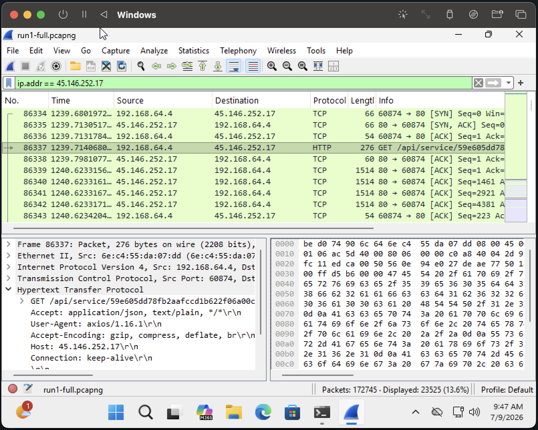The height and width of the screenshot is (430, 538).
Task: Close this capture file icon
Action: pos(106,66)
